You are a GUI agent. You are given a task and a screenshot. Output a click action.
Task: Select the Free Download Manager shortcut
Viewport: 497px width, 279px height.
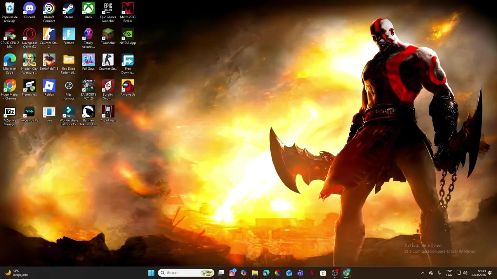click(128, 64)
